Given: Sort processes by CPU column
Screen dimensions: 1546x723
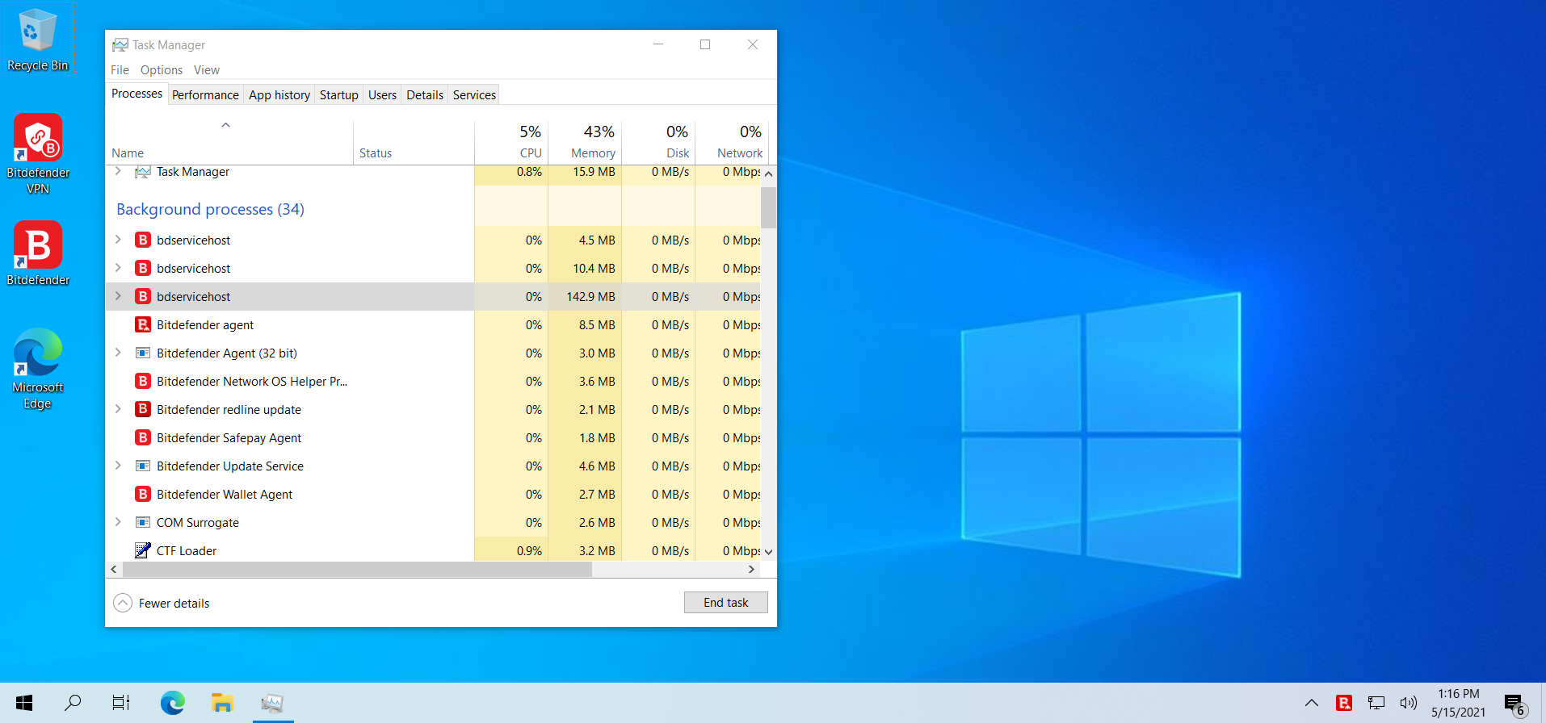Looking at the screenshot, I should (511, 143).
